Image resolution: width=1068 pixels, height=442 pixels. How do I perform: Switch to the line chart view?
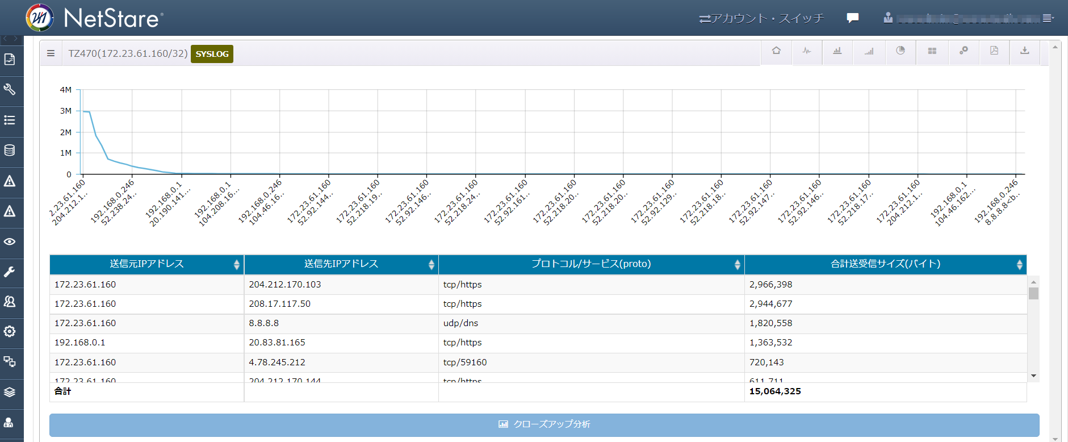[x=807, y=51]
